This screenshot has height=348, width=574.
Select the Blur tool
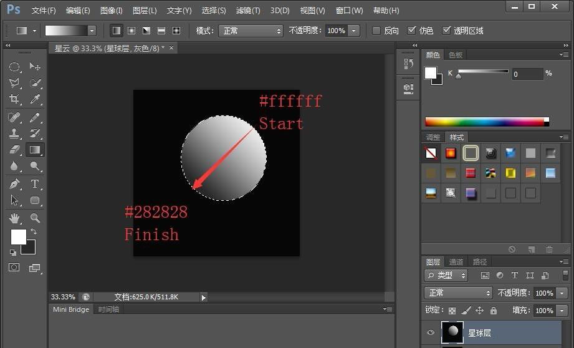(x=14, y=166)
